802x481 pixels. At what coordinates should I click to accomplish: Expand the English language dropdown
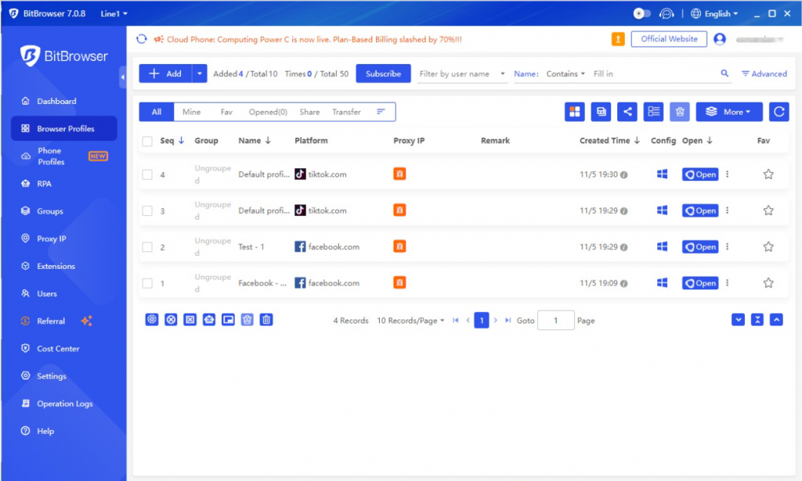(x=714, y=13)
